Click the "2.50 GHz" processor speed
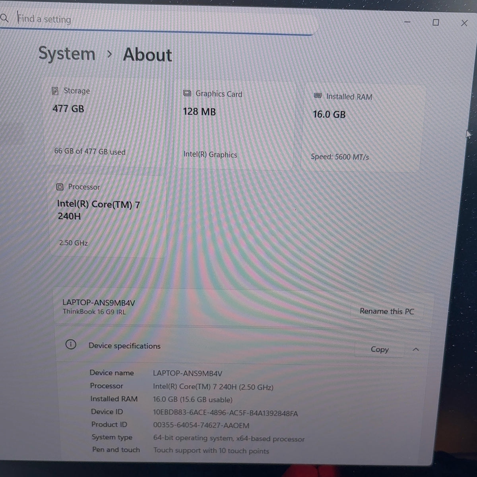477x477 pixels. tap(74, 242)
